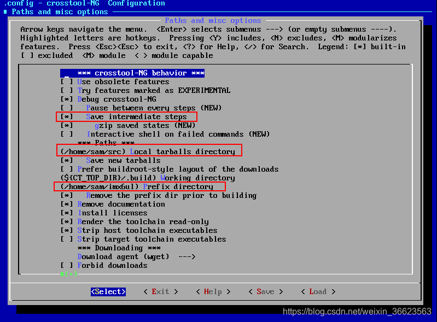Enable Interactive shell on failed commands
The image size is (437, 322).
tap(165, 134)
